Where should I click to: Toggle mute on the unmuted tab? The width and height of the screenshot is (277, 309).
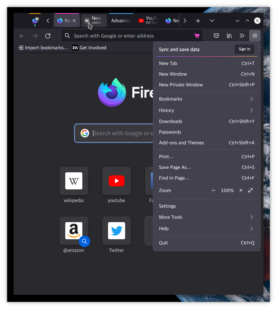point(87,21)
